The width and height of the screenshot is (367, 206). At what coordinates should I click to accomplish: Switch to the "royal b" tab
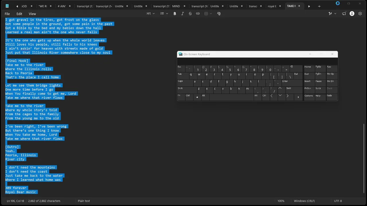pyautogui.click(x=275, y=6)
